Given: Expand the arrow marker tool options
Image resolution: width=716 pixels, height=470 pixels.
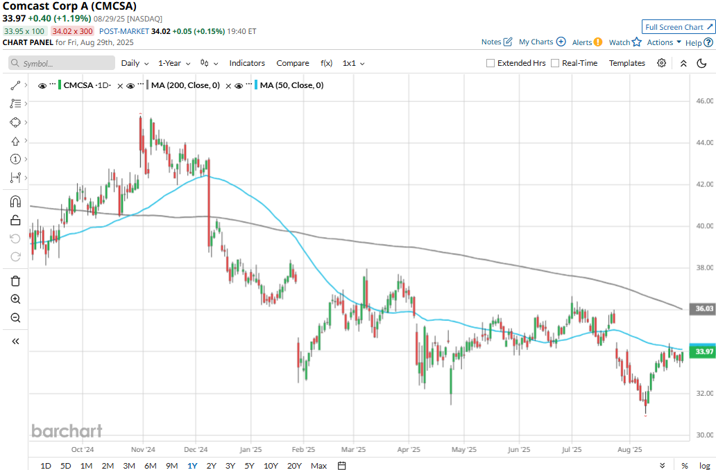Looking at the screenshot, I should (x=26, y=141).
